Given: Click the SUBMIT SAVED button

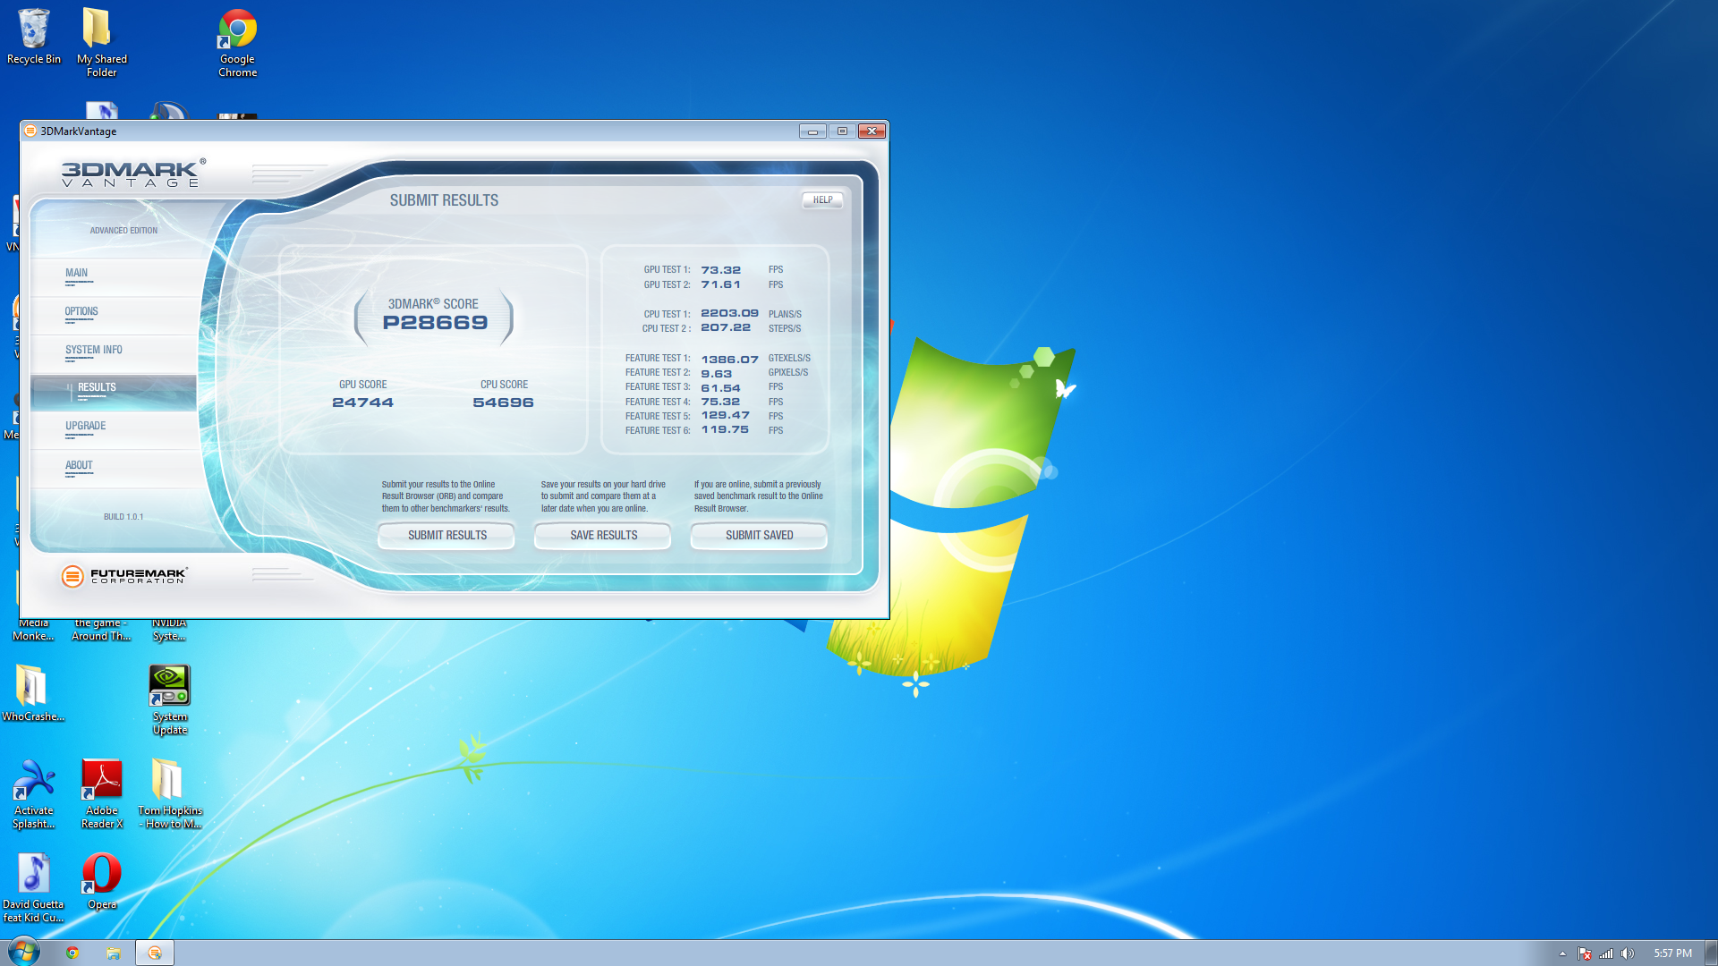Looking at the screenshot, I should 759,535.
